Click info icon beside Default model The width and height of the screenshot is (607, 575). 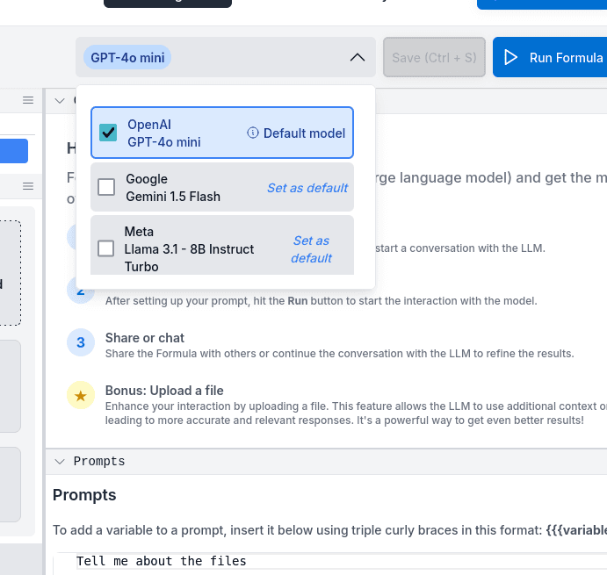tap(252, 133)
